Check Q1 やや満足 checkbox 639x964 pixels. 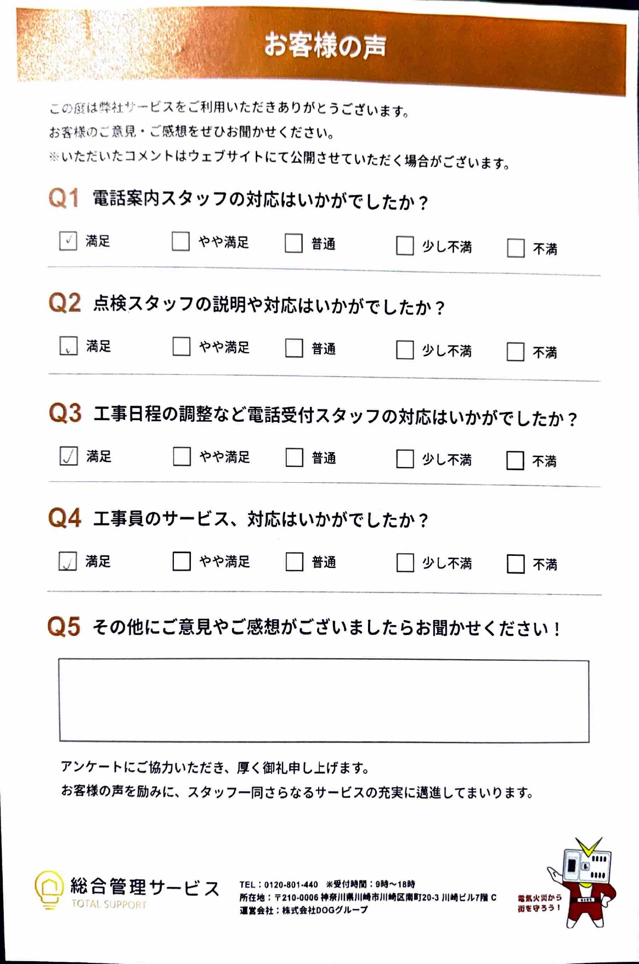coord(180,241)
